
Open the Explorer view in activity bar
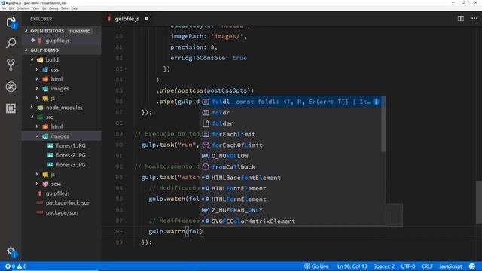tap(11, 22)
